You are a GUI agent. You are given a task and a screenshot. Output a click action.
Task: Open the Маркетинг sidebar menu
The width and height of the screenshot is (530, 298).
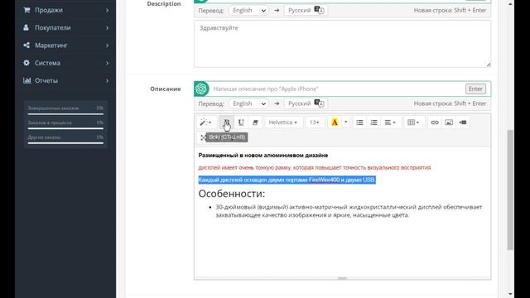65,46
